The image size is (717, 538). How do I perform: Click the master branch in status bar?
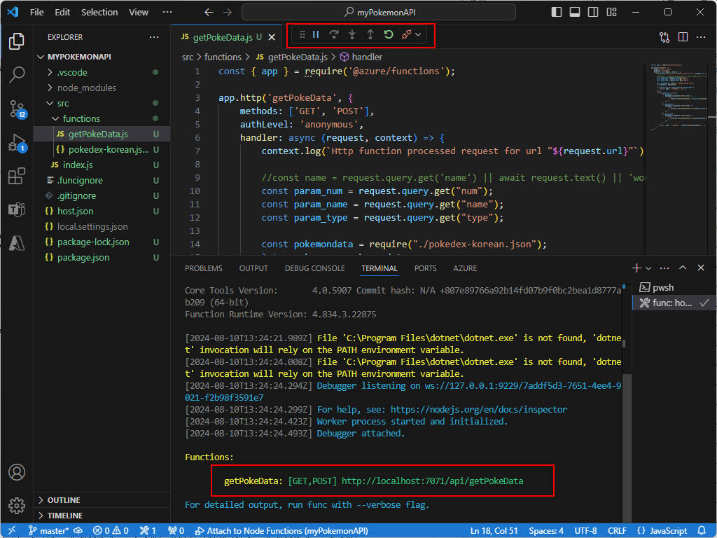point(48,531)
